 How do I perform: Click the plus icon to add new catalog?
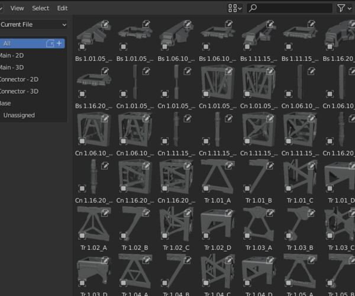(x=59, y=43)
